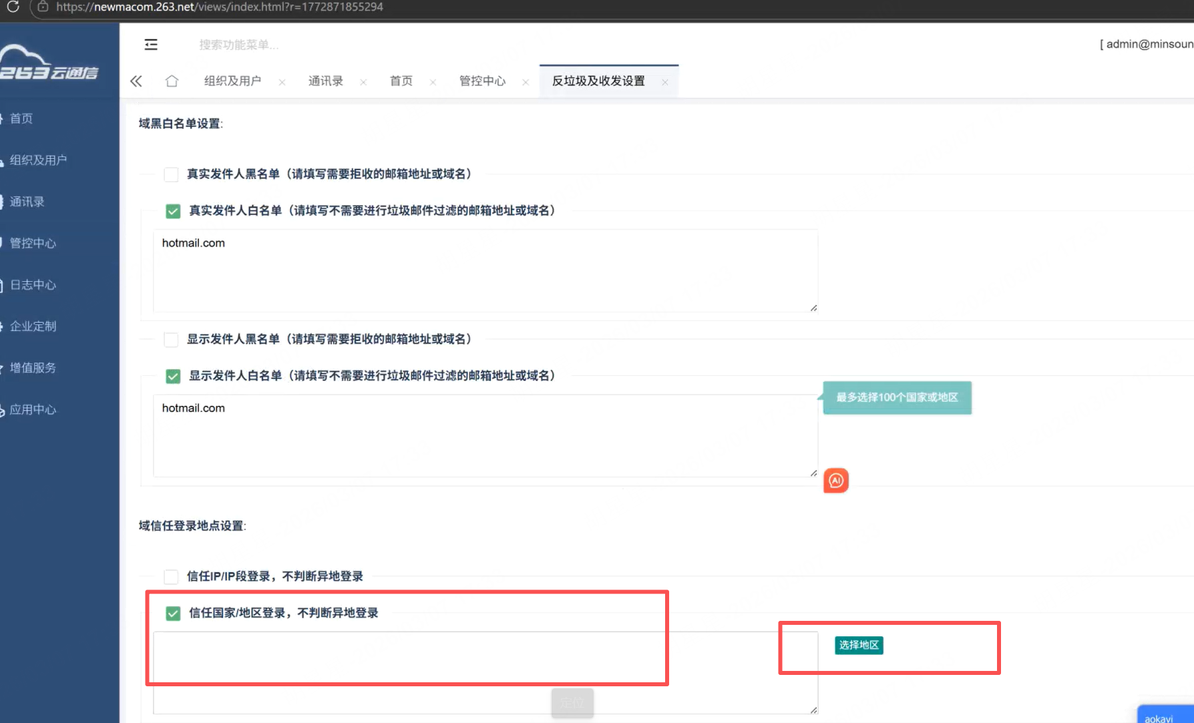Open the orange AI assistant icon

pyautogui.click(x=836, y=481)
